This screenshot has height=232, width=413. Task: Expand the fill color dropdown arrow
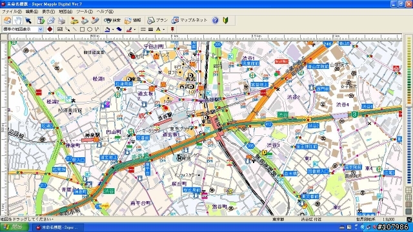[113, 30]
